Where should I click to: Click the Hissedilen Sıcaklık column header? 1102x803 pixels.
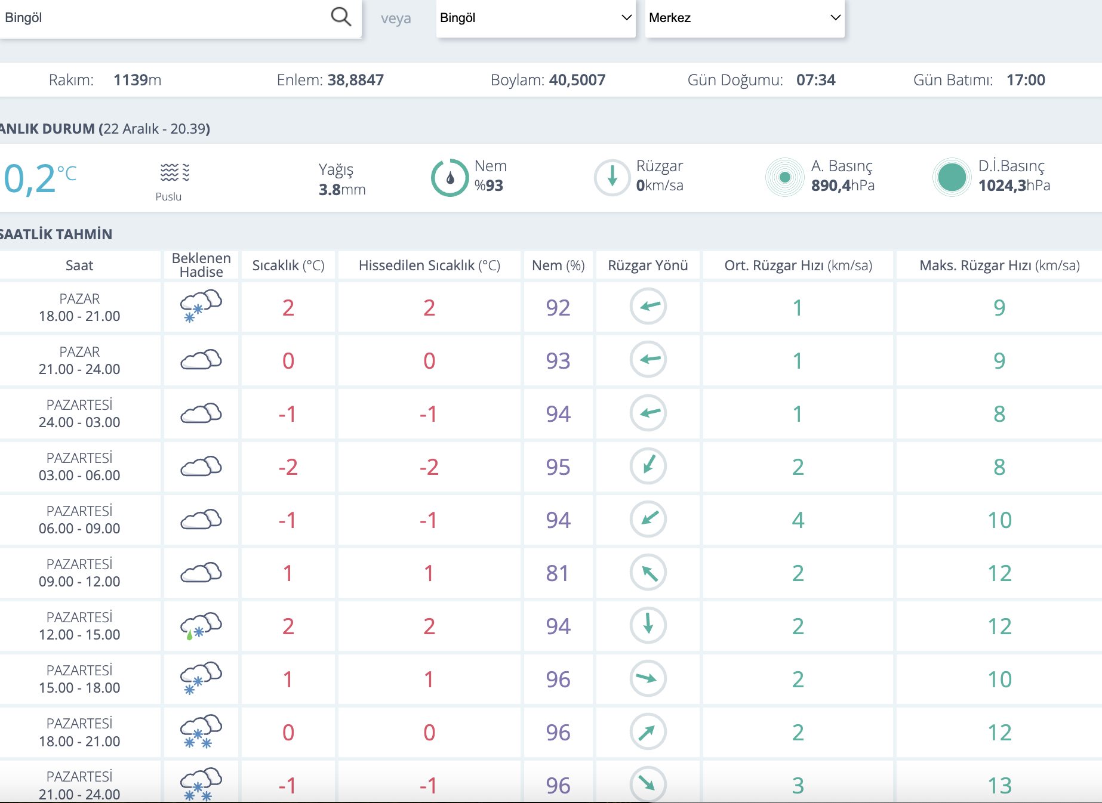tap(429, 265)
